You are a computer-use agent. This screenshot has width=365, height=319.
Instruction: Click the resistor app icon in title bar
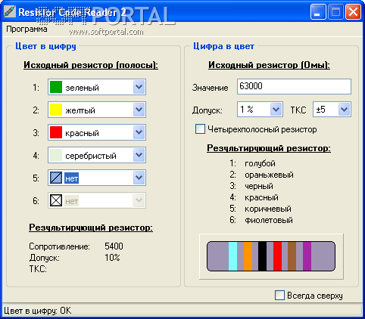point(10,11)
